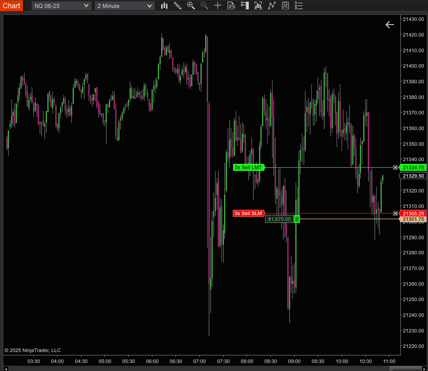428x371 pixels.
Task: Click the zoom out magnifier
Action: (x=204, y=6)
